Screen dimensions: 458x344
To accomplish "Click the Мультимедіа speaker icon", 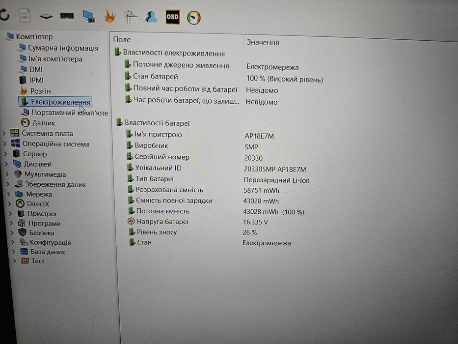I will pos(18,174).
